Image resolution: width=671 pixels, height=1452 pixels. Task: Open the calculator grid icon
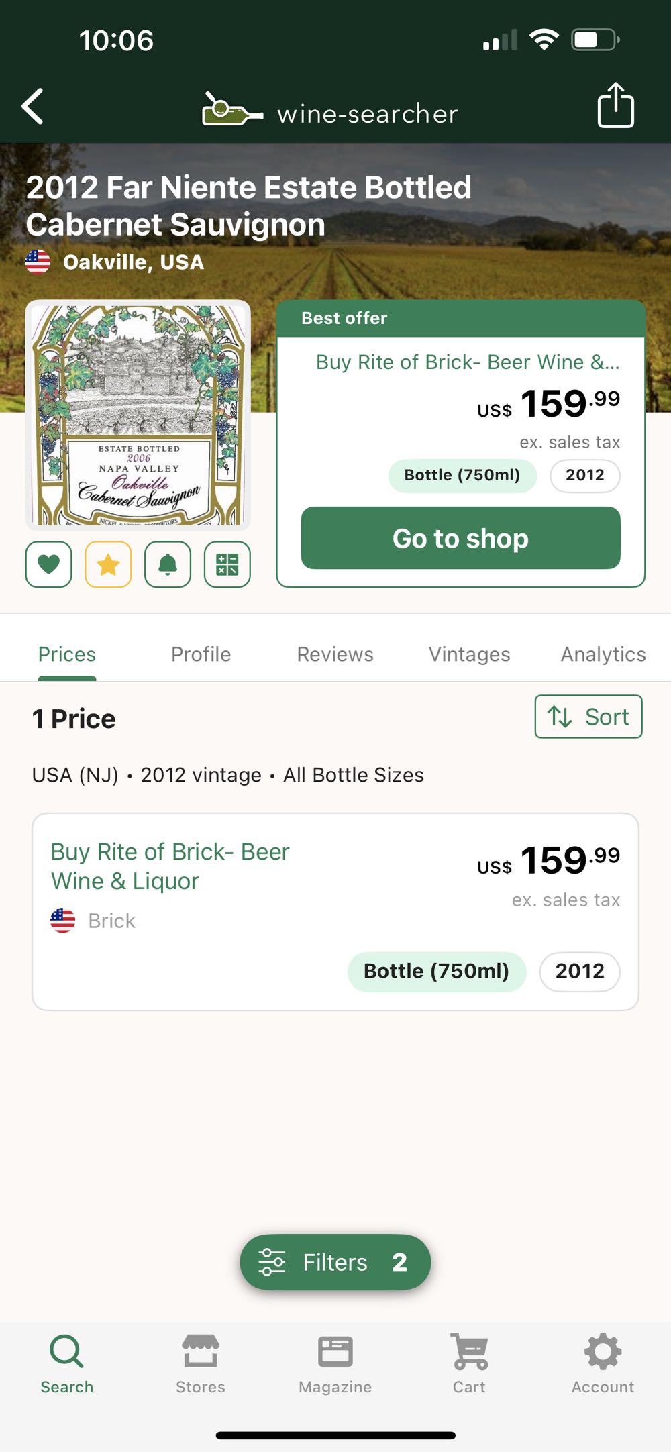click(x=227, y=564)
